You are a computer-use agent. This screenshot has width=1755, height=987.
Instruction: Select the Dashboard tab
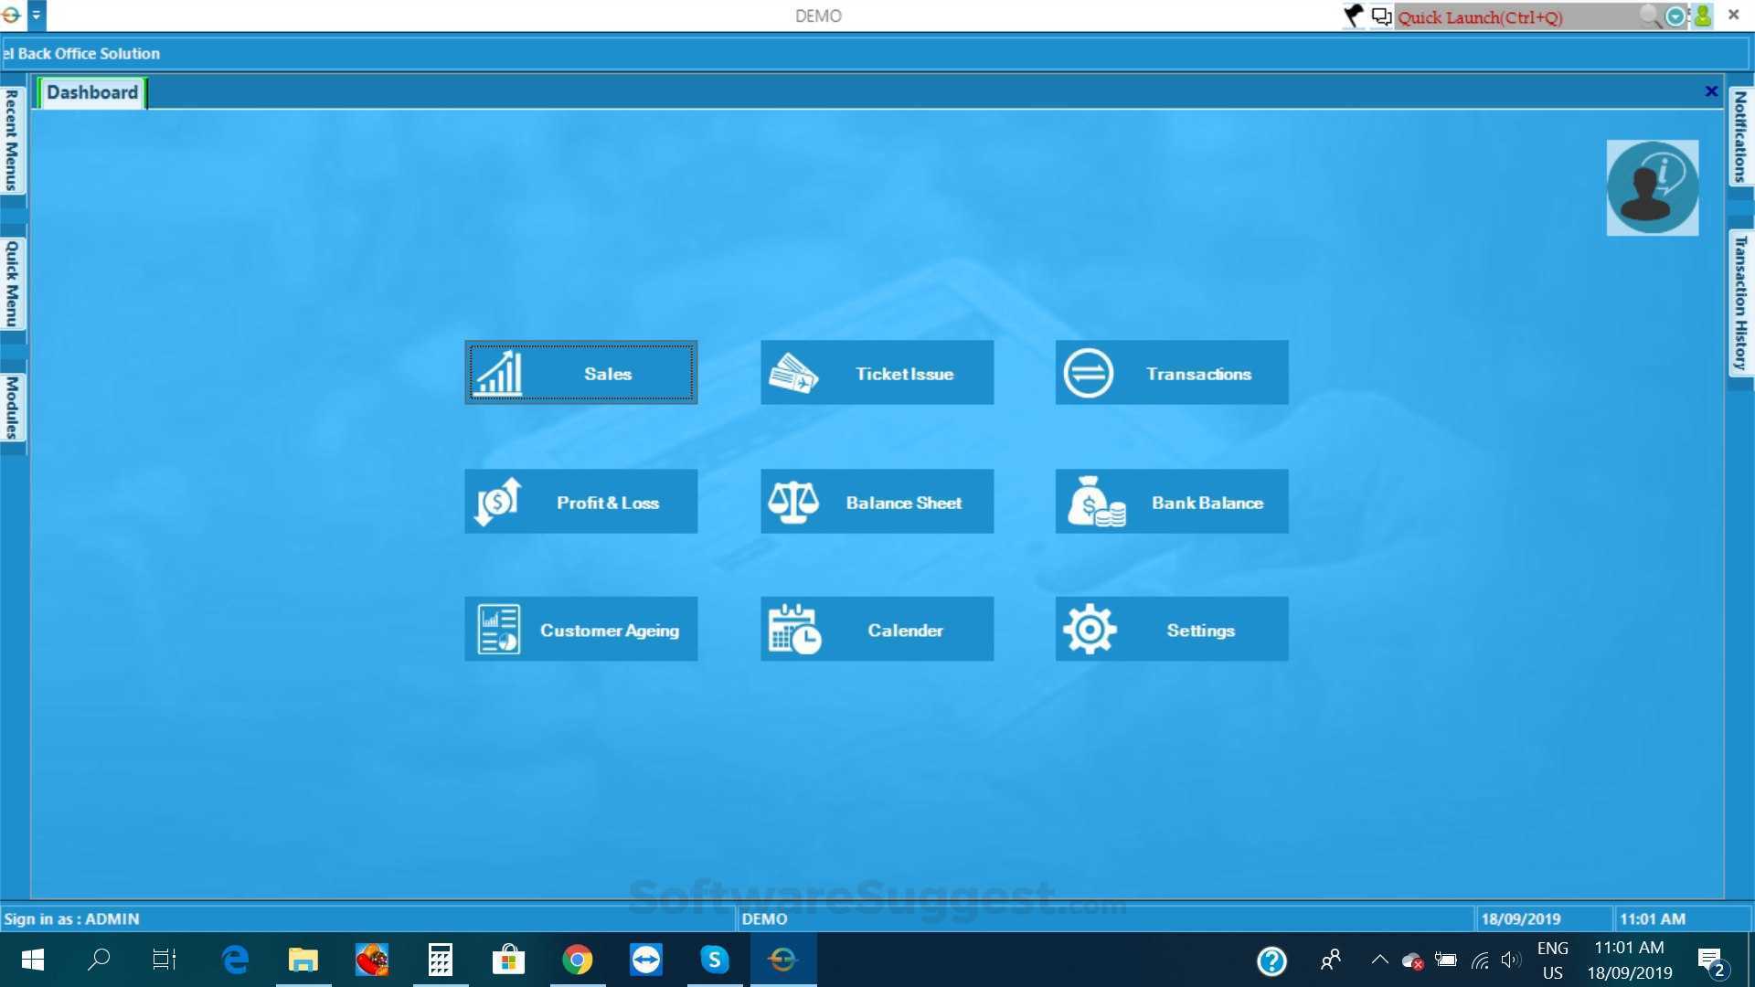[x=91, y=92]
